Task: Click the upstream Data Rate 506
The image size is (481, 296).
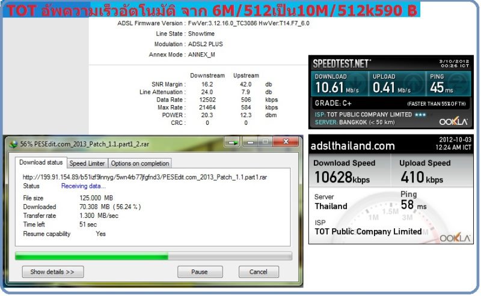Action: [246, 100]
